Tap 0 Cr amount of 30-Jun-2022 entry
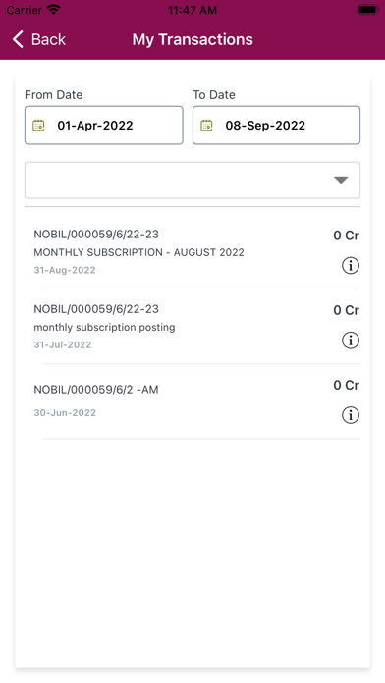The width and height of the screenshot is (385, 683). tap(346, 385)
